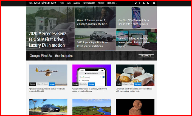The height and width of the screenshot is (116, 192).
Task: Expand the Features dropdown menu
Action: pos(112,3)
